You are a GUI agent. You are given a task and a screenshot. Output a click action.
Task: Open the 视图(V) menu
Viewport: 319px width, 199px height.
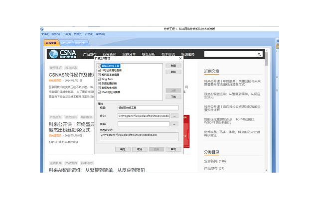(x=55, y=34)
